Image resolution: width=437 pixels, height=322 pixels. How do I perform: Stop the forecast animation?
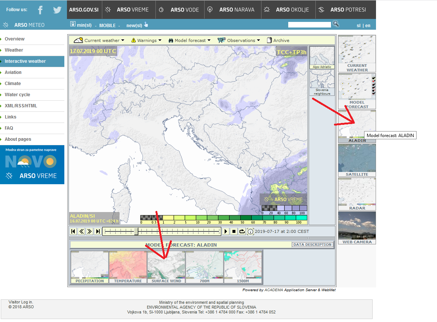pos(234,231)
